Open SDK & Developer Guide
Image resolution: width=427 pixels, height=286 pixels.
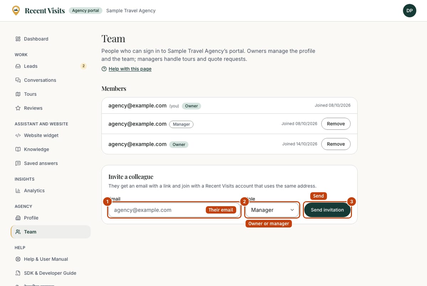pyautogui.click(x=51, y=273)
